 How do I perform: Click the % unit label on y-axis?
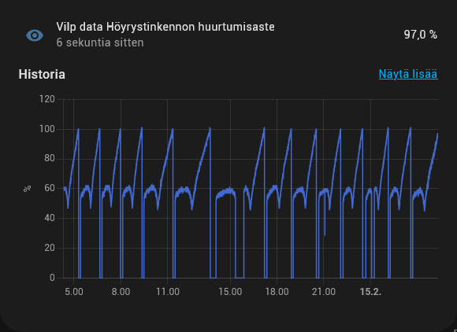[x=28, y=189]
